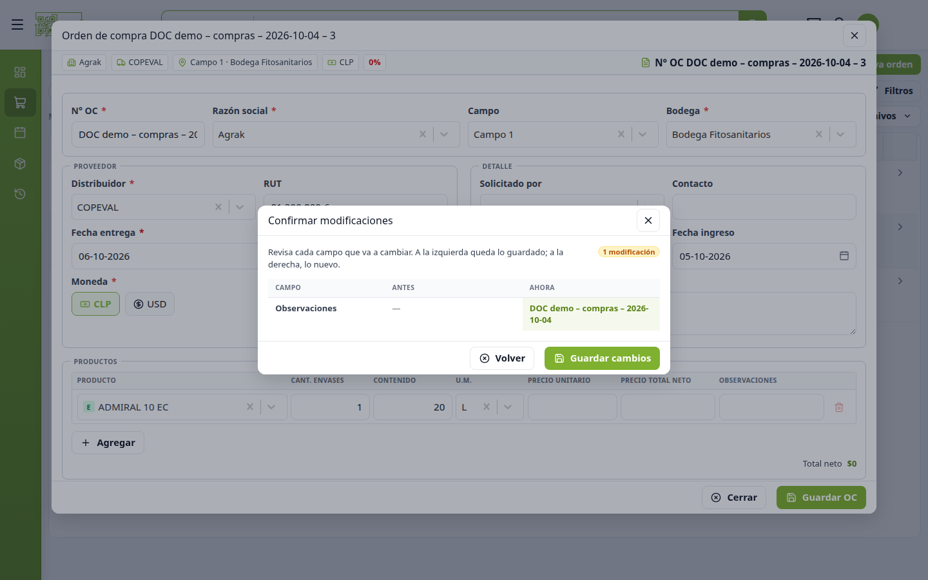Clear the Razón social Agrak selection
Image resolution: width=928 pixels, height=580 pixels.
423,134
